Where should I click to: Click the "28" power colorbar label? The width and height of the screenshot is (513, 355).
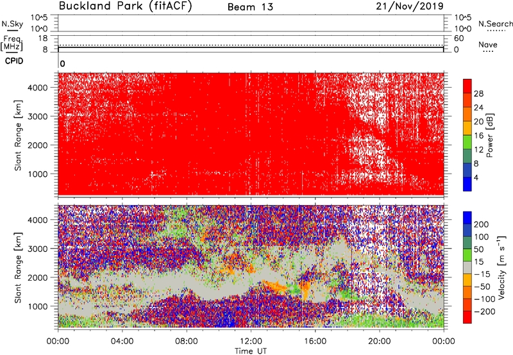pyautogui.click(x=478, y=94)
